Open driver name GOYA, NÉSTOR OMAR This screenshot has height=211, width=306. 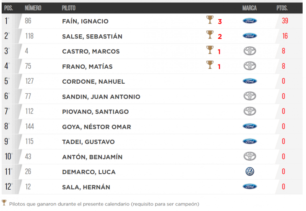pyautogui.click(x=96, y=127)
